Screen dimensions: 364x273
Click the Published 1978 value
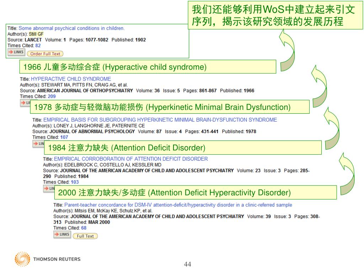[x=251, y=132]
